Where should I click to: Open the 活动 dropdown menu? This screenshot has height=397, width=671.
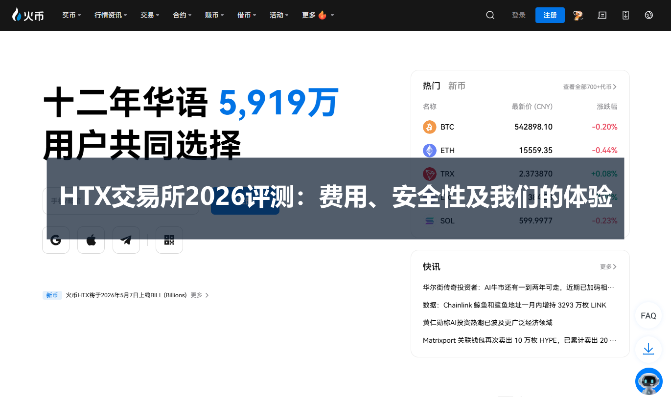[x=279, y=15]
